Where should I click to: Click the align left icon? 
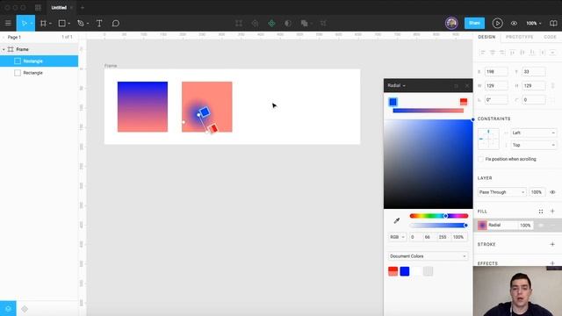[482, 53]
